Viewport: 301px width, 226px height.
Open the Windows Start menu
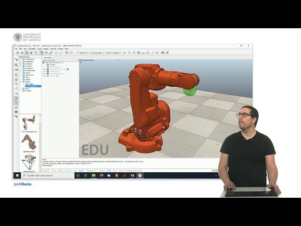[x=17, y=176]
